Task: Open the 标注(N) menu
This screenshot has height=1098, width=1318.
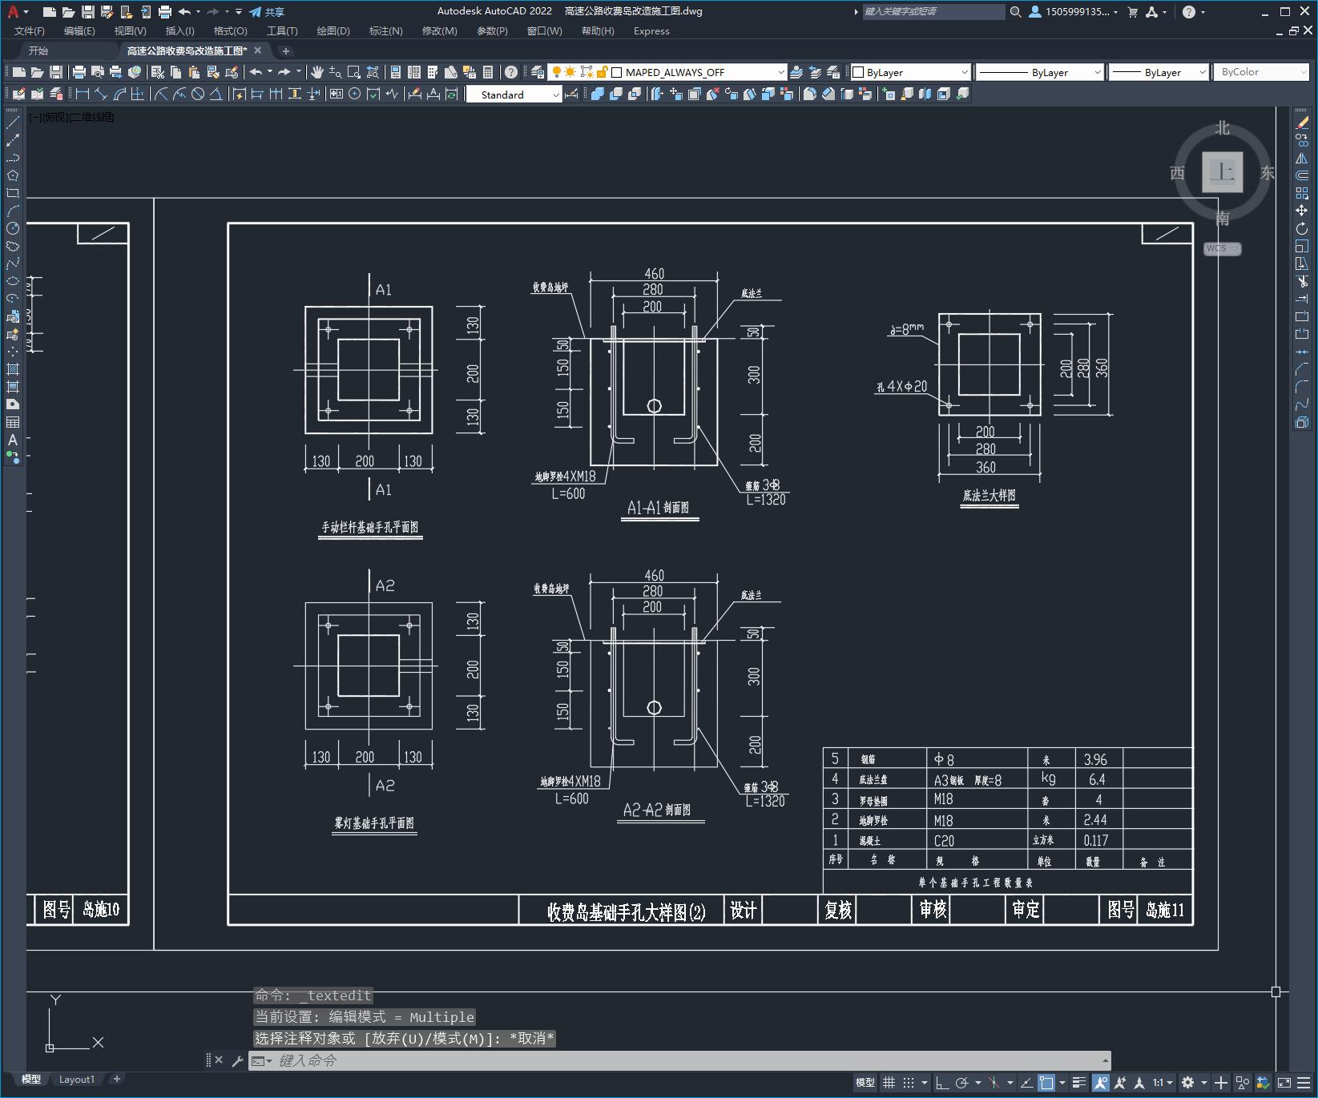Action: point(385,31)
